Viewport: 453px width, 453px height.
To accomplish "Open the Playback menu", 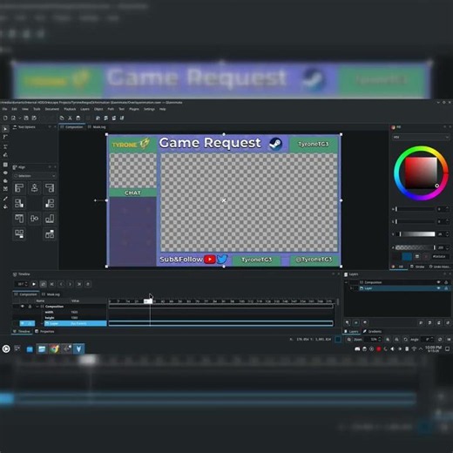I will (x=70, y=109).
